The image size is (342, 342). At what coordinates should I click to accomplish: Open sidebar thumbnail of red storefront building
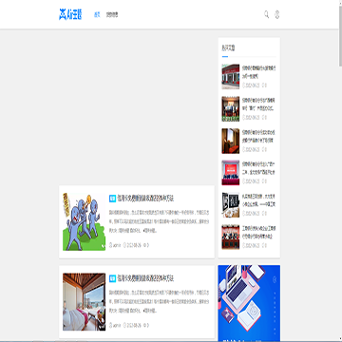pyautogui.click(x=231, y=77)
